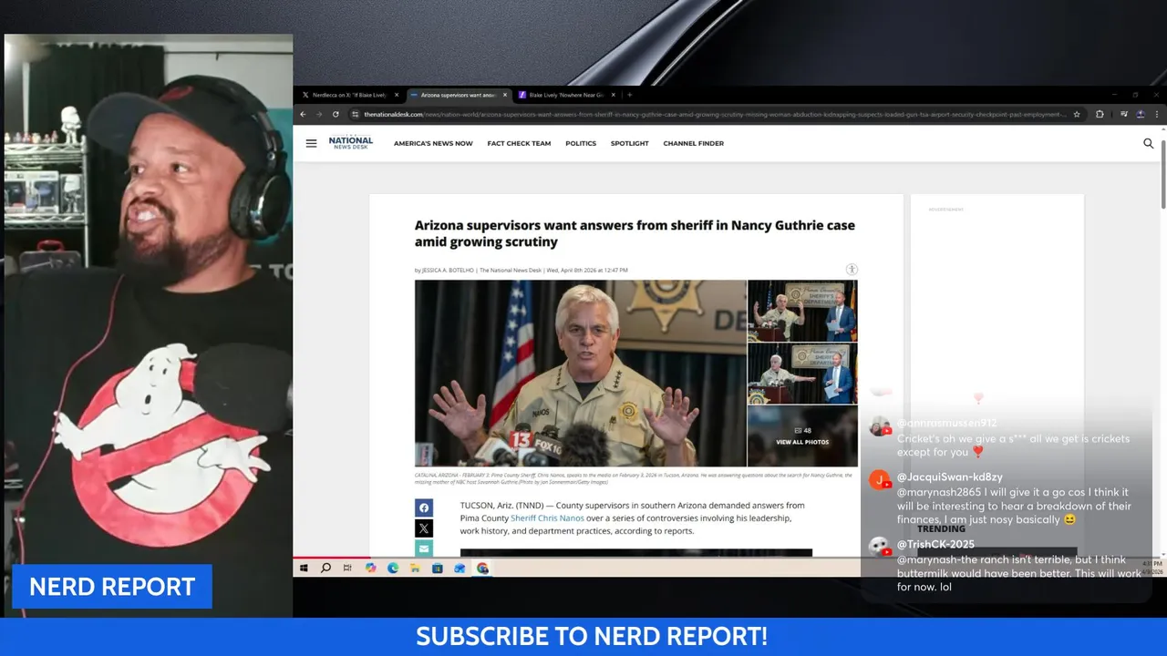Open Task View on the taskbar
This screenshot has width=1167, height=656.
(x=347, y=568)
